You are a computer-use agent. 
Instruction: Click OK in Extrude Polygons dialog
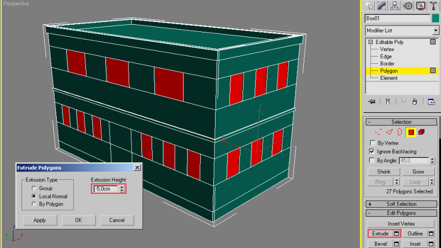pyautogui.click(x=78, y=220)
